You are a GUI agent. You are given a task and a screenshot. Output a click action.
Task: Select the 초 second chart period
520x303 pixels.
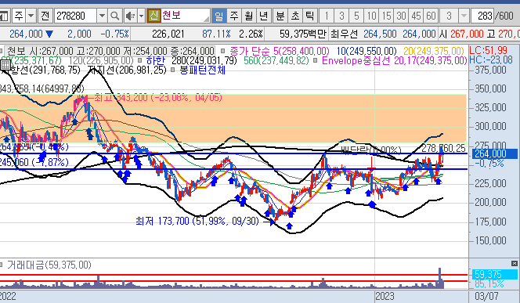click(x=294, y=16)
